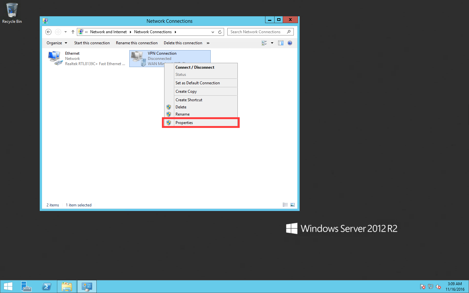Click the Change your view icon

click(264, 43)
